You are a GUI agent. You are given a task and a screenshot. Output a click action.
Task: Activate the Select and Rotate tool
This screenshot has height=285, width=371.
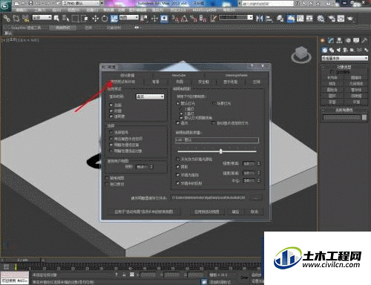[105, 19]
